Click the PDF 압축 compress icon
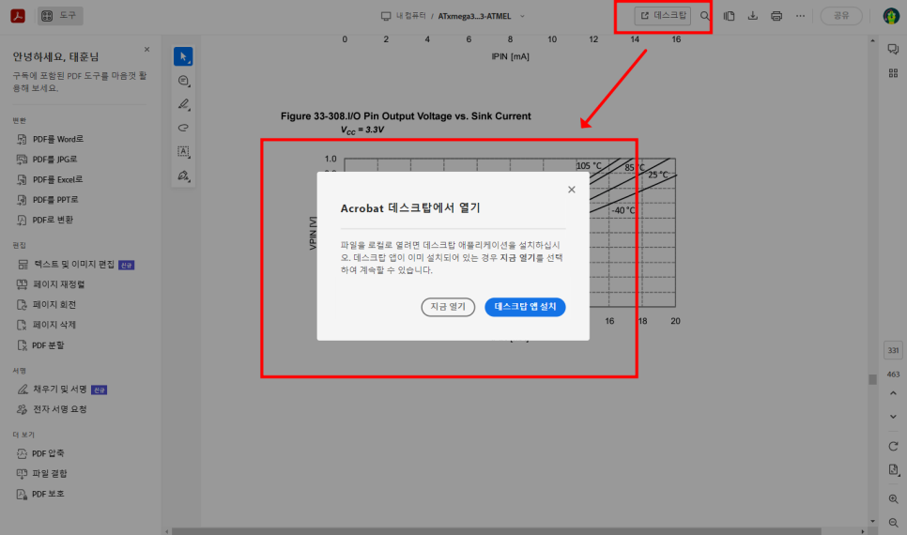The image size is (907, 535). pos(22,453)
